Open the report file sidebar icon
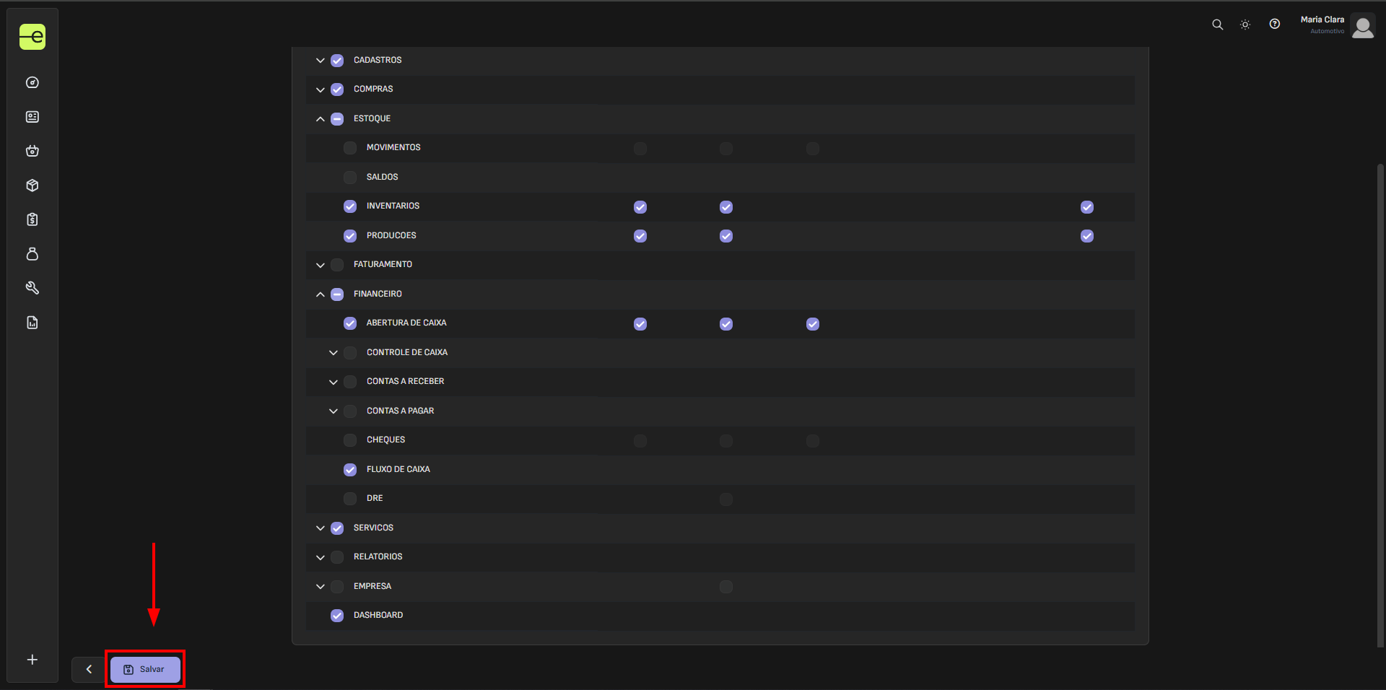This screenshot has width=1386, height=690. point(32,323)
